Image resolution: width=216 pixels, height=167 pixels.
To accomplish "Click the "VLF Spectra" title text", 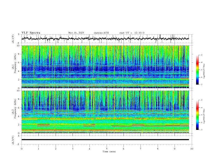I will (x=31, y=33).
